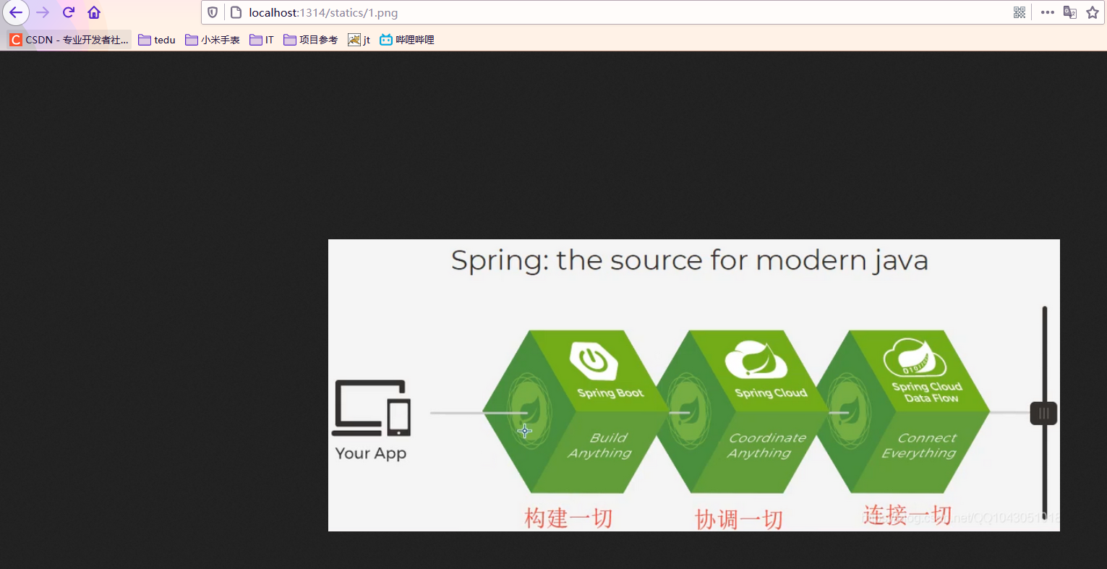This screenshot has height=569, width=1107.
Task: Open the jt bookmark
Action: (x=359, y=40)
